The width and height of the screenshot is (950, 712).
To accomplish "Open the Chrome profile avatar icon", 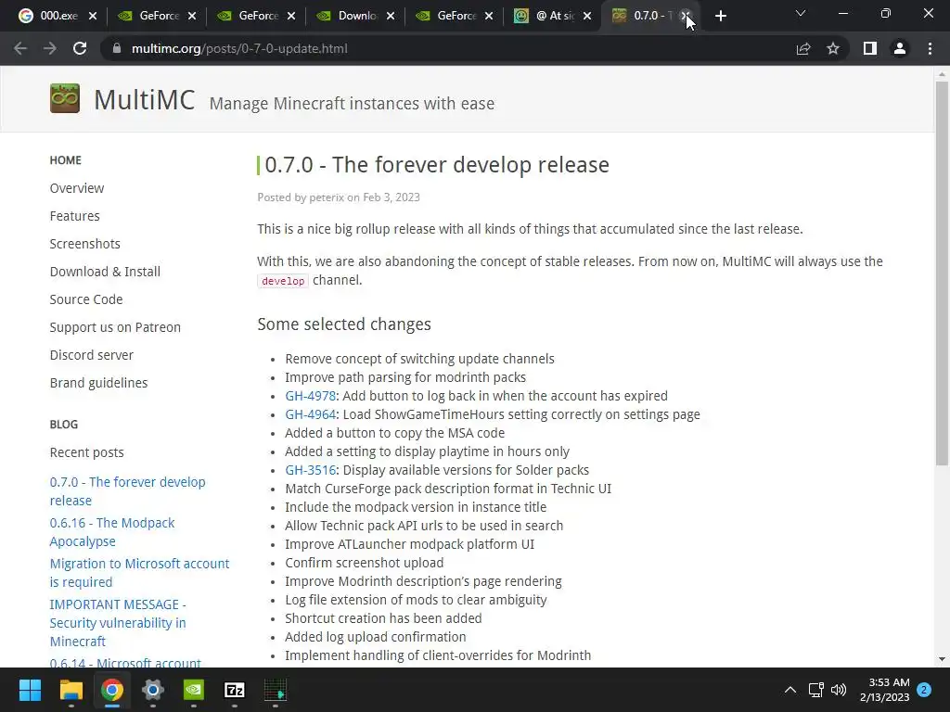I will (x=900, y=48).
